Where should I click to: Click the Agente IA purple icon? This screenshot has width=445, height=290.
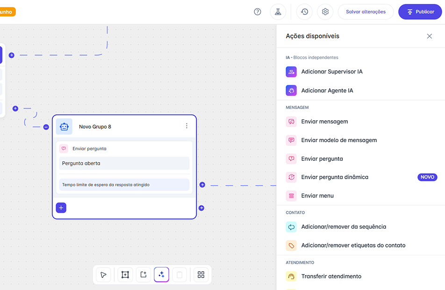(291, 91)
